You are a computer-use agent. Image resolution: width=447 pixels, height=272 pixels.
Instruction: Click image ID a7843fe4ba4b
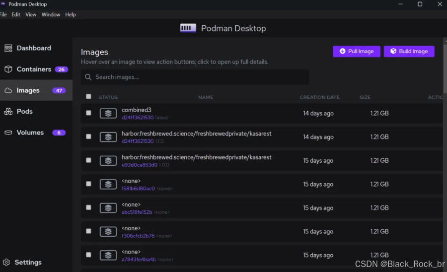click(139, 260)
